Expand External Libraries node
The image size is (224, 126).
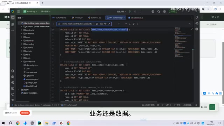[19, 90]
